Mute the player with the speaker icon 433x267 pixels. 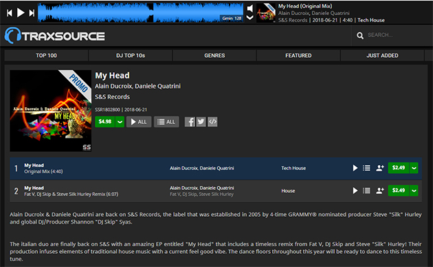pos(250,8)
